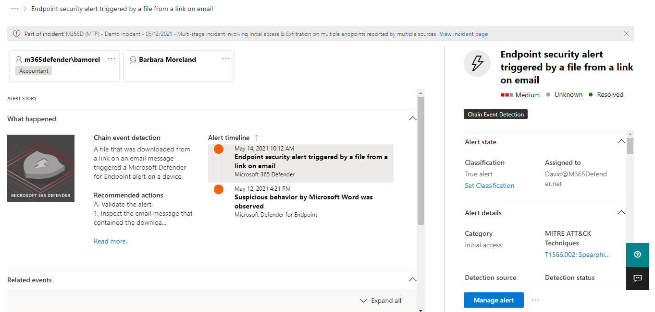Click the Initial access category value
The height and width of the screenshot is (312, 655).
(x=483, y=245)
